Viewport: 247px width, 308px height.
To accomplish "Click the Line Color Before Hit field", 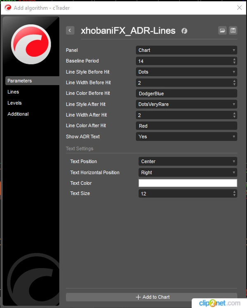I will (186, 94).
